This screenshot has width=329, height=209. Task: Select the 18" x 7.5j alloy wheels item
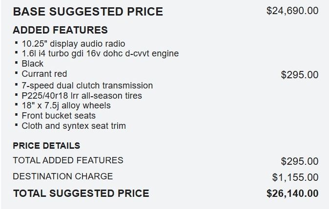(x=66, y=105)
